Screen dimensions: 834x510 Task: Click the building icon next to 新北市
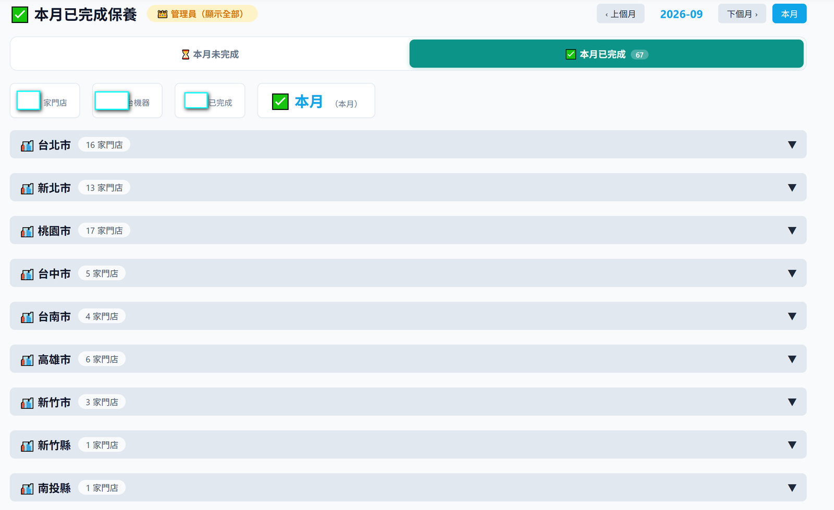(x=27, y=188)
